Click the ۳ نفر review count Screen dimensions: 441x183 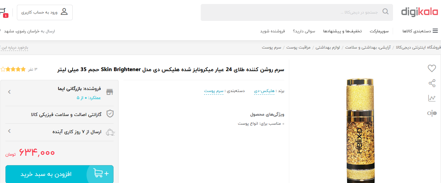pos(32,69)
